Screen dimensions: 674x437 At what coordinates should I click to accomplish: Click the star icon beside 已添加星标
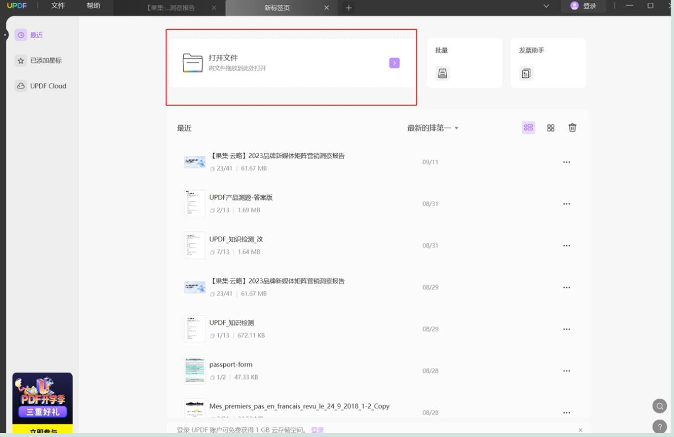20,60
